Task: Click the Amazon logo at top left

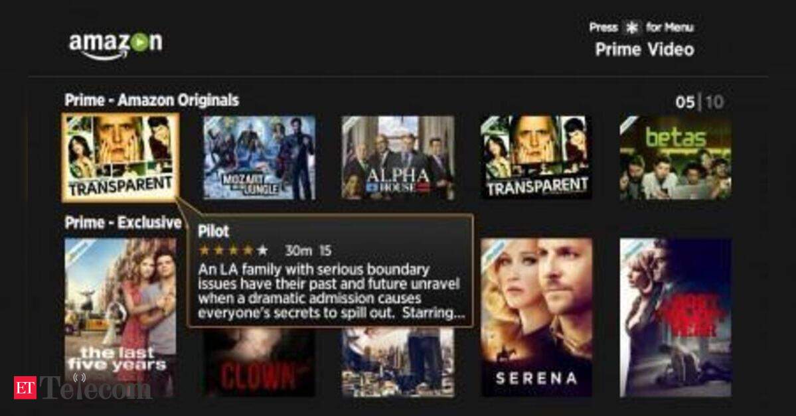Action: tap(116, 45)
